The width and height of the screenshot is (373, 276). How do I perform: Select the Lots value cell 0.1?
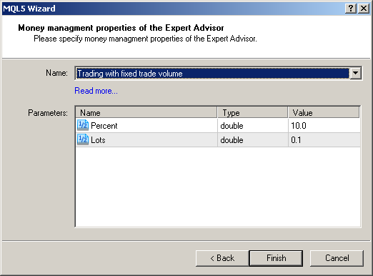324,140
